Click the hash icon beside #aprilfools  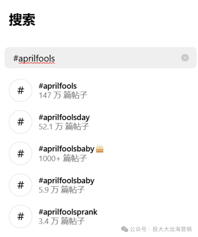coord(21,90)
